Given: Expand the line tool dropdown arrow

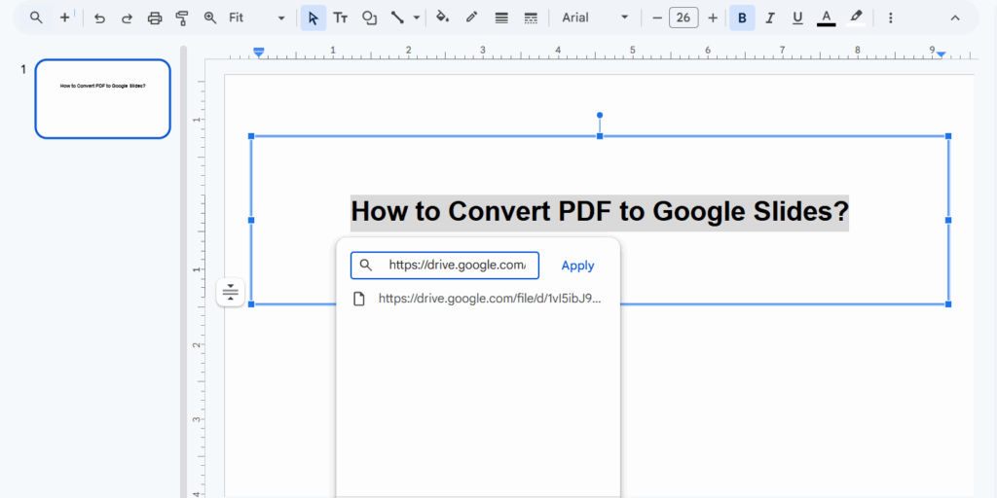Looking at the screenshot, I should click(x=418, y=18).
